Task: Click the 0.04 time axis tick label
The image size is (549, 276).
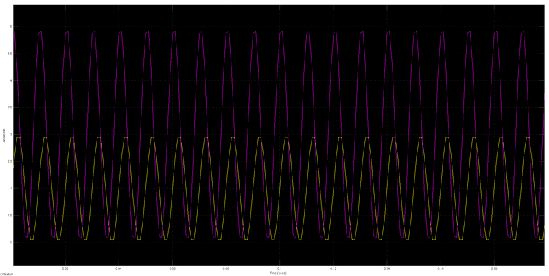Action: (x=119, y=268)
